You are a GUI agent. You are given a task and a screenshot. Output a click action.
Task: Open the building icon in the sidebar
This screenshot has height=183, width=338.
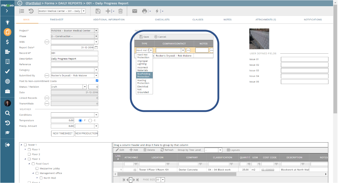7,62
